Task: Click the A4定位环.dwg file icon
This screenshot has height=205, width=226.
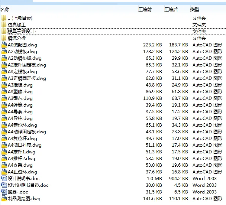Action: pos(4,125)
